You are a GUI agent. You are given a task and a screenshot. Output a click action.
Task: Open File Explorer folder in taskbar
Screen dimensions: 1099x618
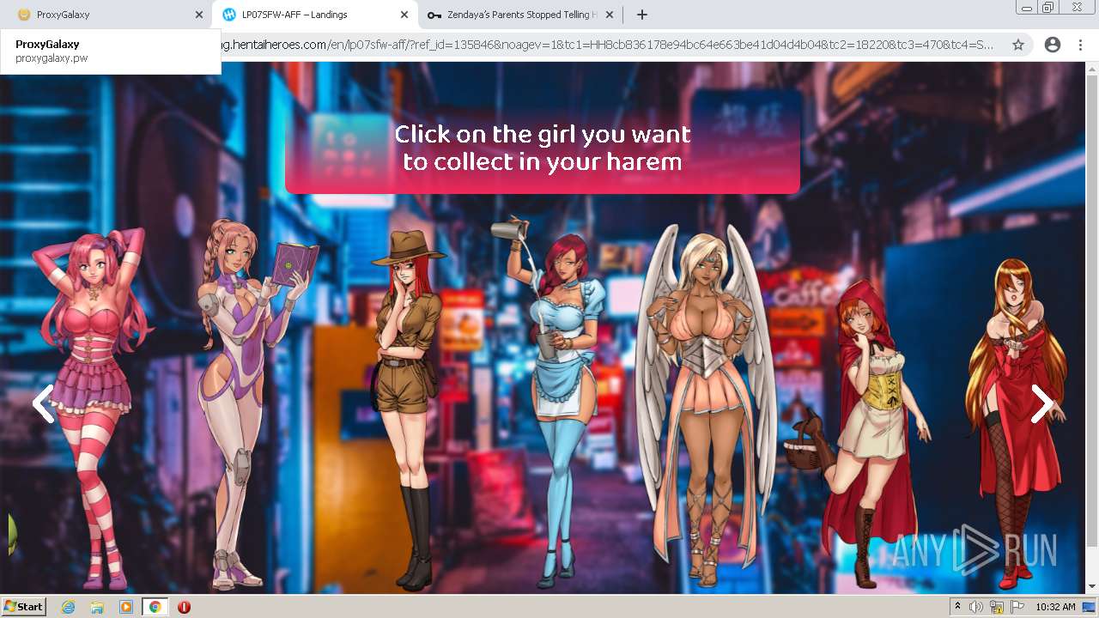tap(97, 607)
